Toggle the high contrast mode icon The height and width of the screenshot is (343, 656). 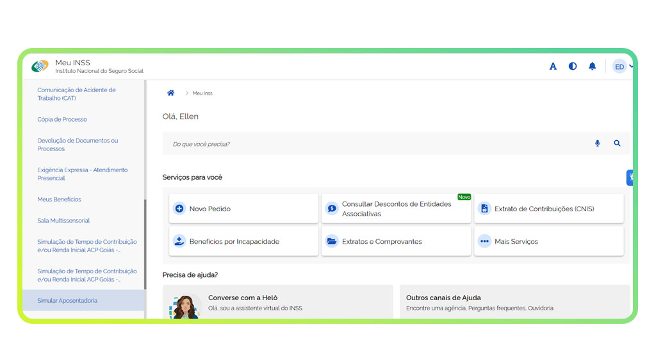click(573, 67)
